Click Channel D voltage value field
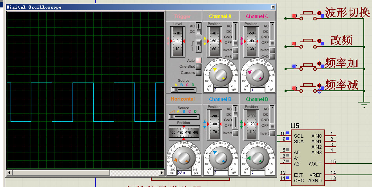This screenshot has height=187, width=372. pos(258,173)
